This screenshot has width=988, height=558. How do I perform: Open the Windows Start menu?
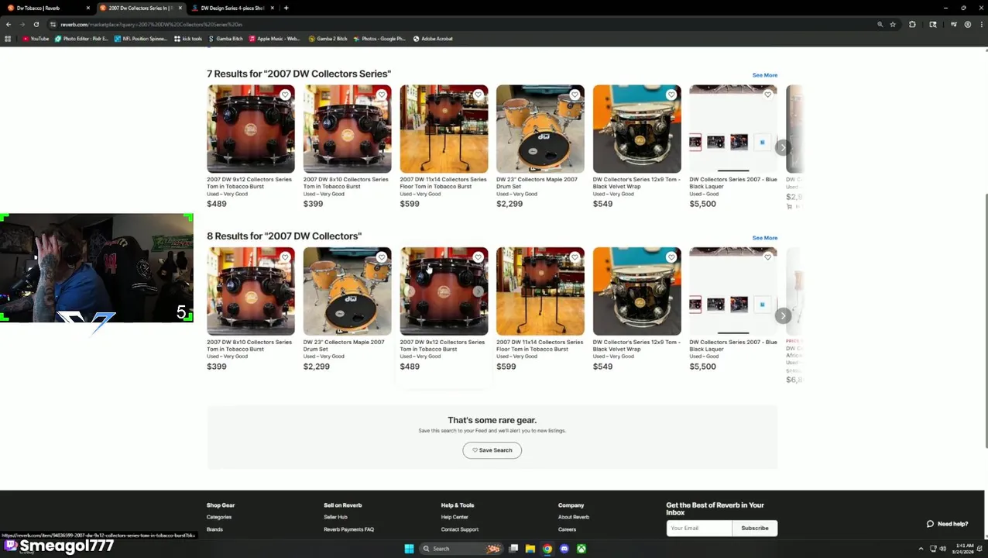point(409,549)
